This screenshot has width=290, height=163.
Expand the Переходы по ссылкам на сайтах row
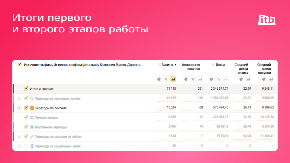[19, 137]
